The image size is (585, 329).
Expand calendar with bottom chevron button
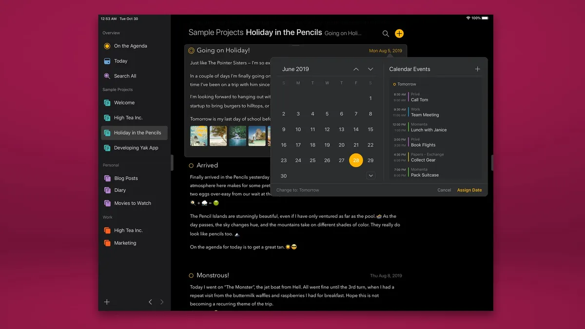click(x=370, y=175)
